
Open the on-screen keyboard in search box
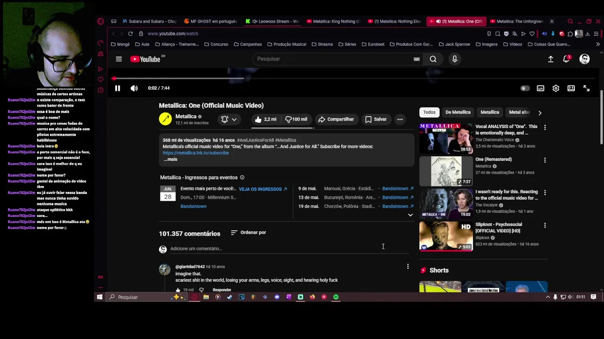pos(417,59)
